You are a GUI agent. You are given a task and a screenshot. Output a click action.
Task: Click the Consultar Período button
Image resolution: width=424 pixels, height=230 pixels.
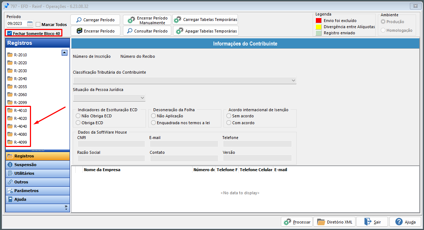pos(147,31)
